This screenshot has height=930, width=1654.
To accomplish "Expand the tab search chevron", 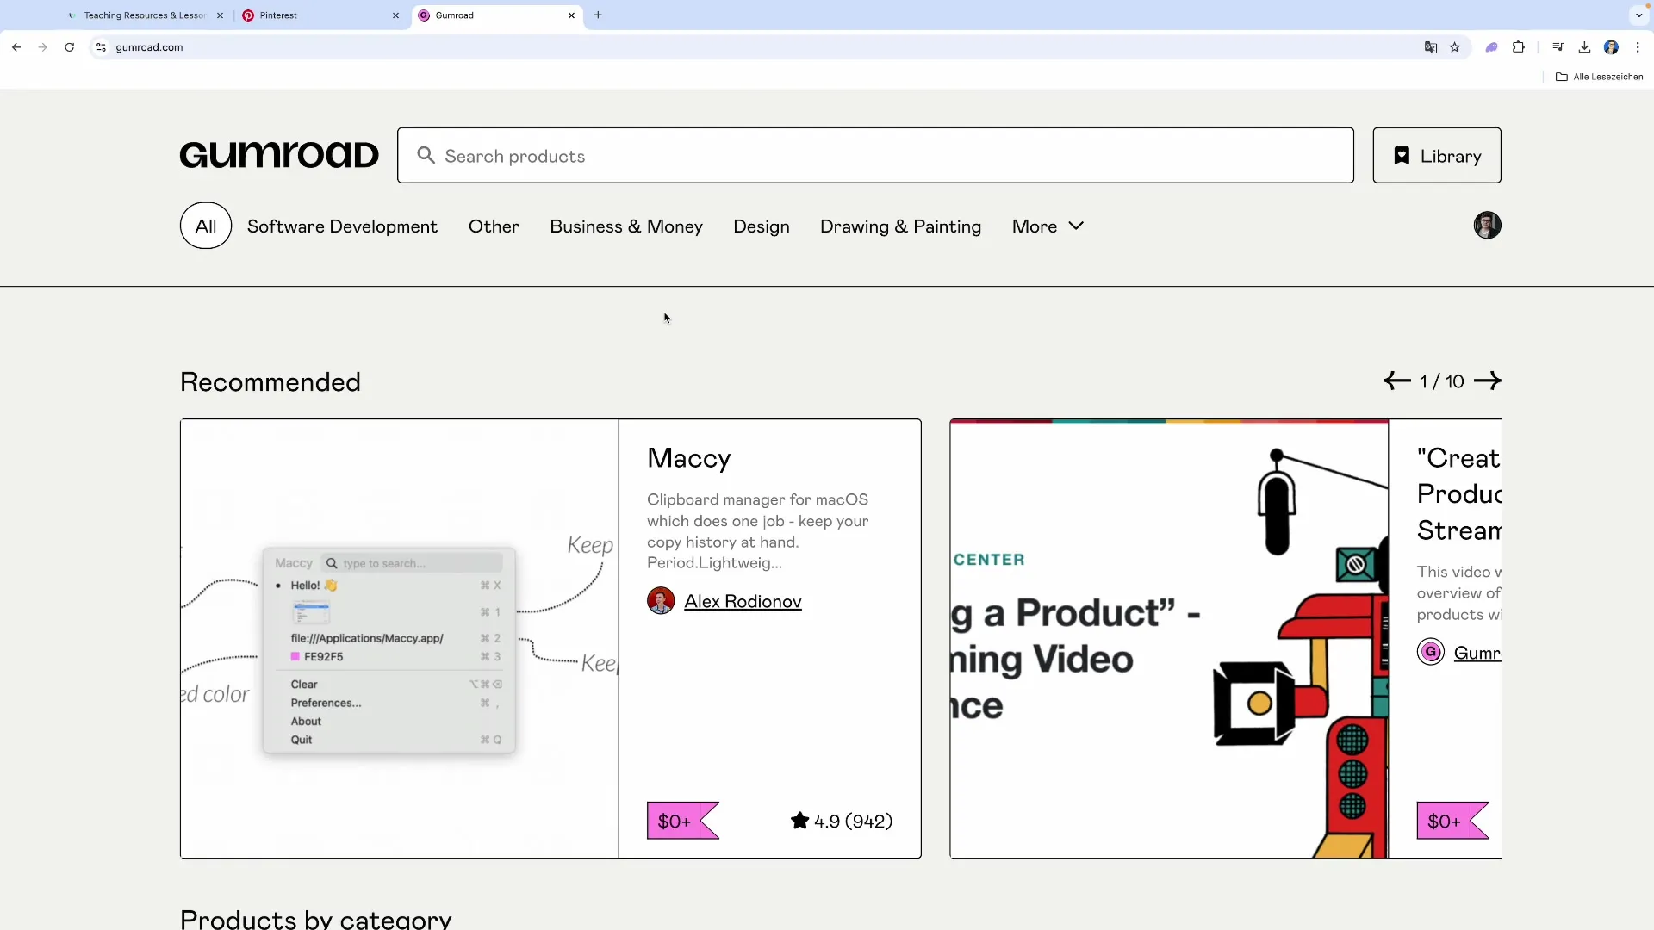I will 1638,15.
